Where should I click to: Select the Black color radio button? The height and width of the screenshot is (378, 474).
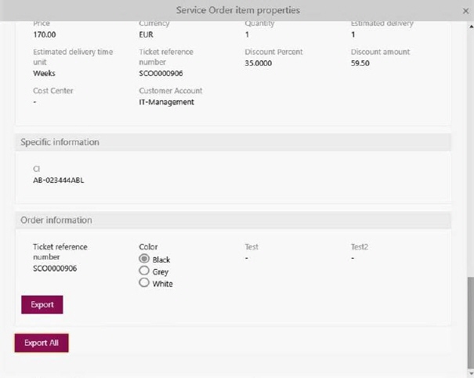[143, 259]
